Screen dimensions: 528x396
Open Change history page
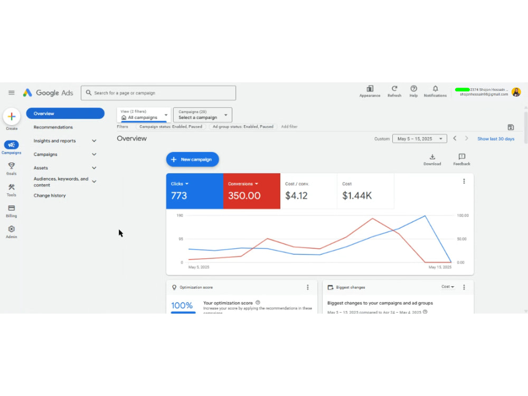point(50,196)
